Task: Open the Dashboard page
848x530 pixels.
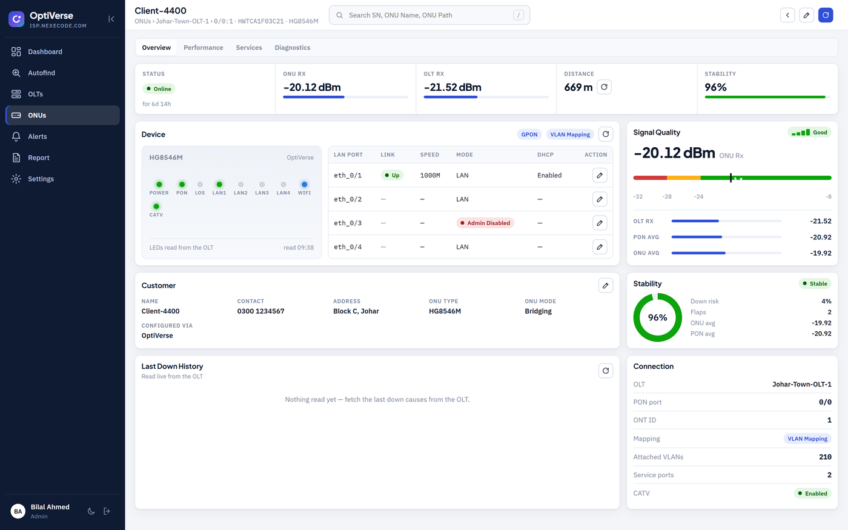Action: pos(62,52)
